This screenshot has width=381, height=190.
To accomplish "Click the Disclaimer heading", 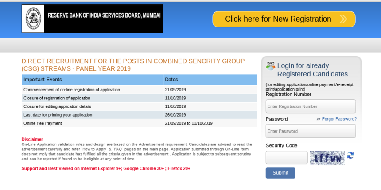I will pyautogui.click(x=32, y=139).
